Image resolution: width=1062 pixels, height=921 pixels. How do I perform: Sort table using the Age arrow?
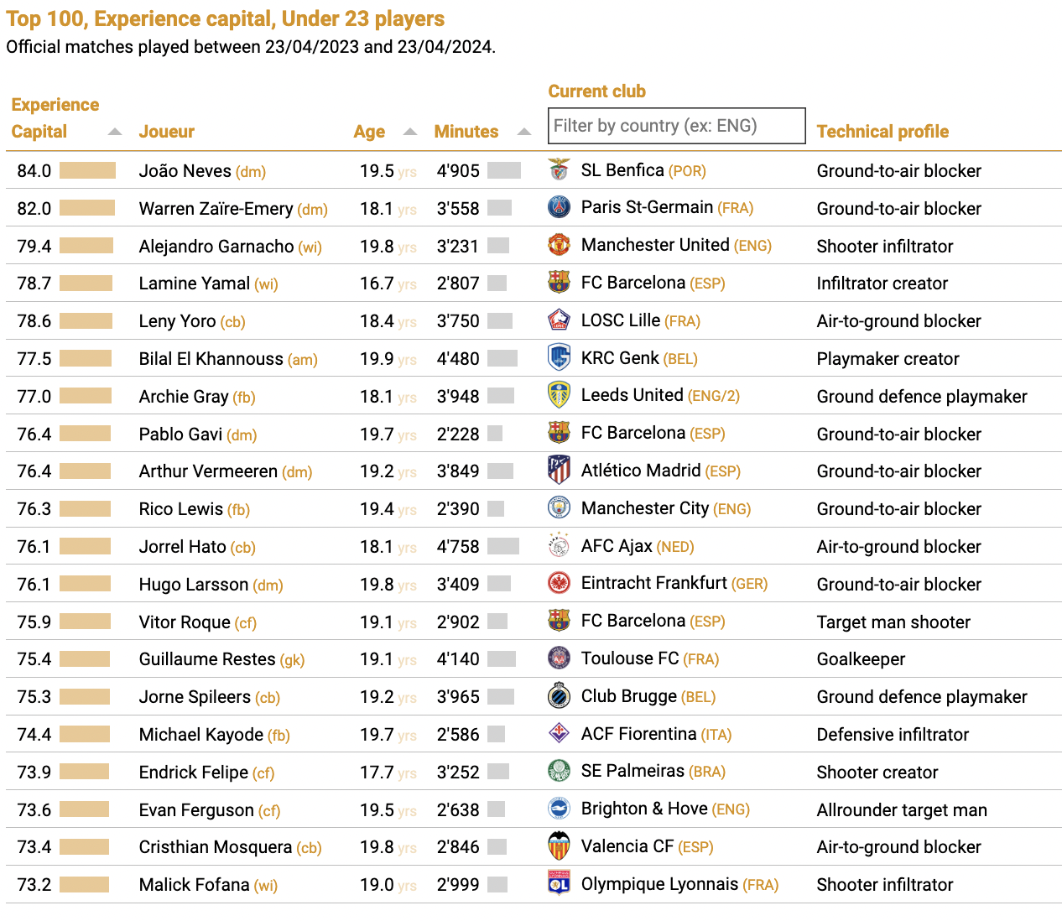point(410,132)
